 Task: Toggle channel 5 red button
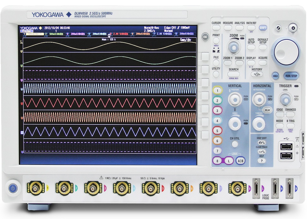click(217, 131)
